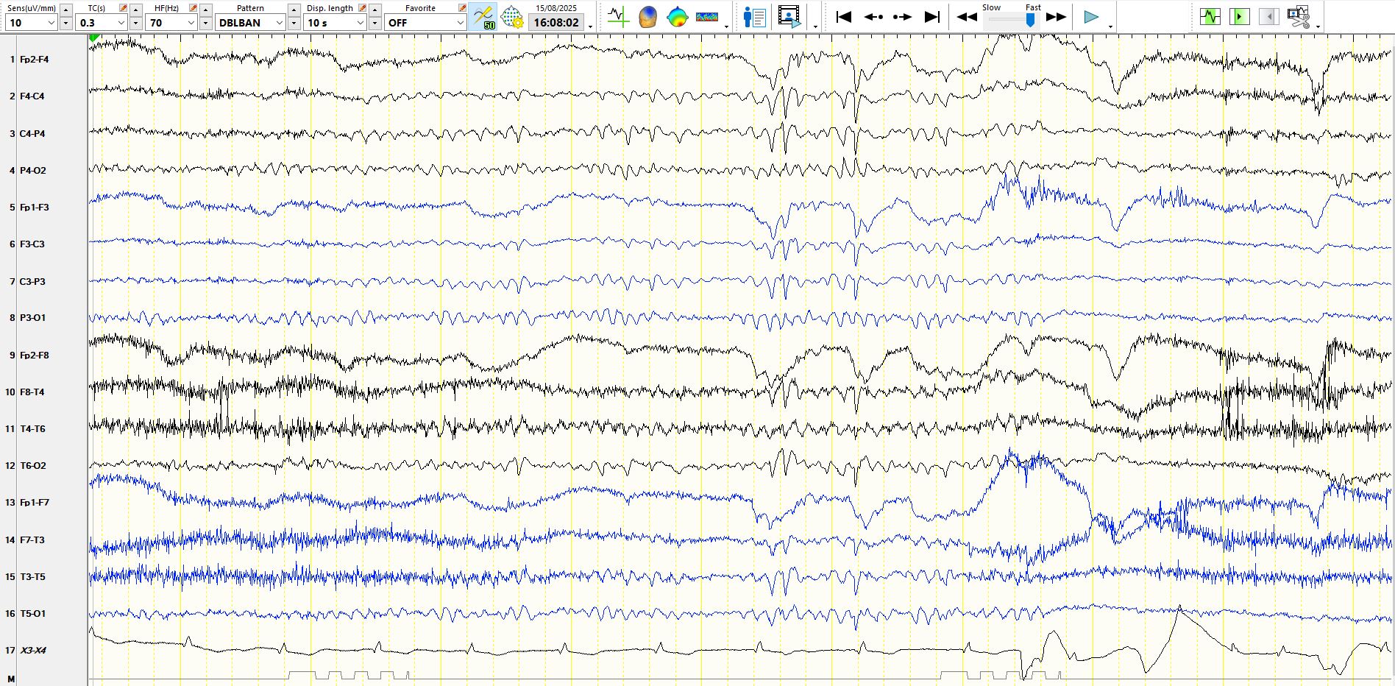Viewport: 1395px width, 686px height.
Task: Click the waveform cursor measurement icon
Action: pyautogui.click(x=618, y=16)
